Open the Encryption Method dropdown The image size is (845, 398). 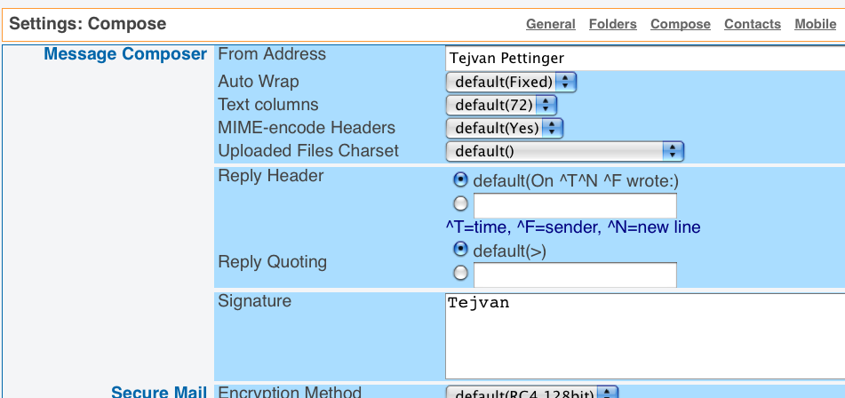point(532,393)
